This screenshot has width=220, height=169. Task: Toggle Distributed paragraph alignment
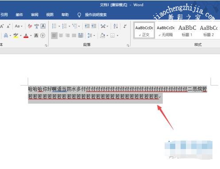click(81, 35)
